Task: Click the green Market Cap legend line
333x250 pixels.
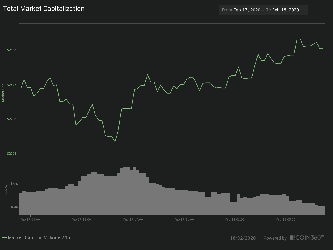Action: click(x=4, y=238)
